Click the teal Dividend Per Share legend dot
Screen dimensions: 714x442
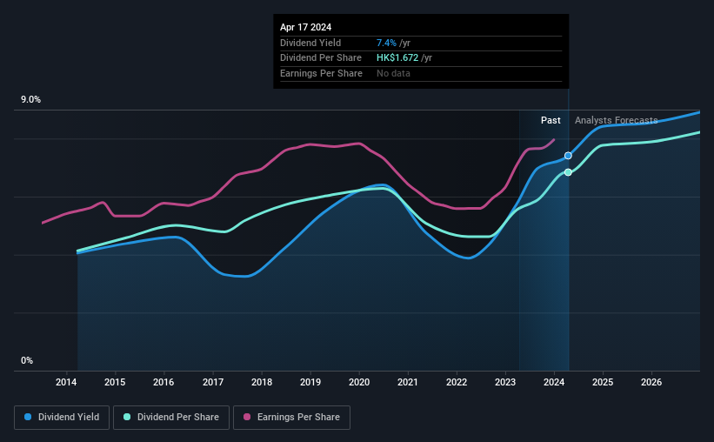point(127,417)
